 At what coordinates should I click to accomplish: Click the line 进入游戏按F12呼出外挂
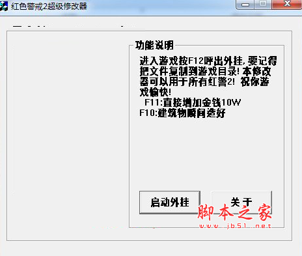[x=192, y=61]
